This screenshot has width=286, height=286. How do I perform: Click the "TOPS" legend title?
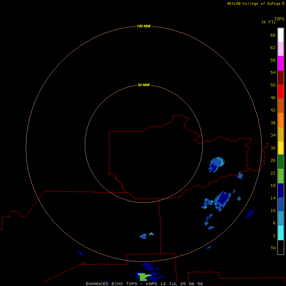279,19
